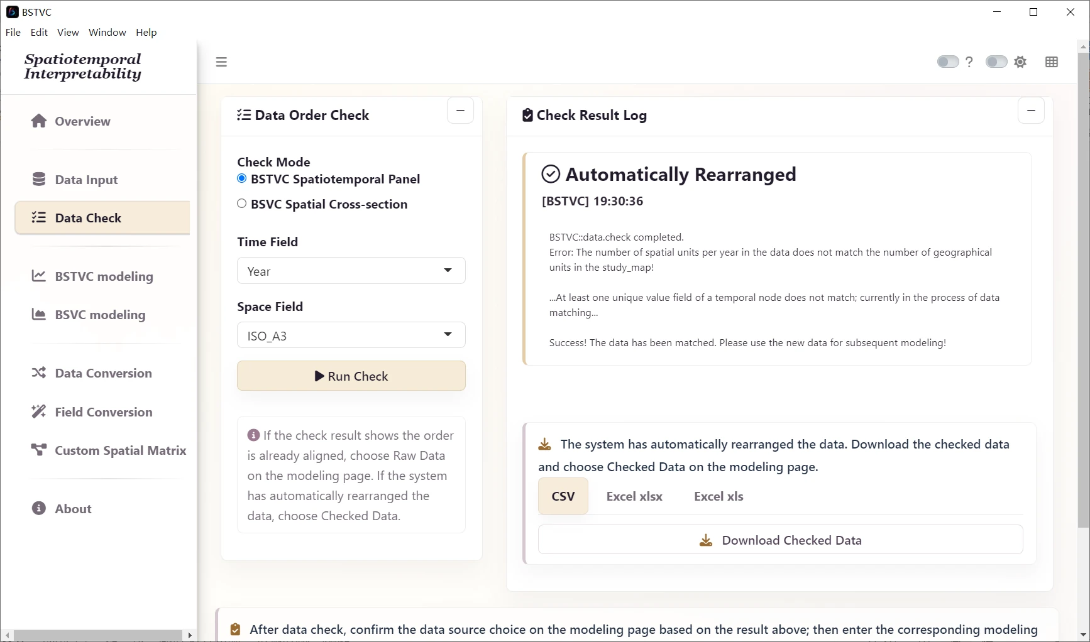Open the Data Input page
Image resolution: width=1090 pixels, height=642 pixels.
[102, 179]
